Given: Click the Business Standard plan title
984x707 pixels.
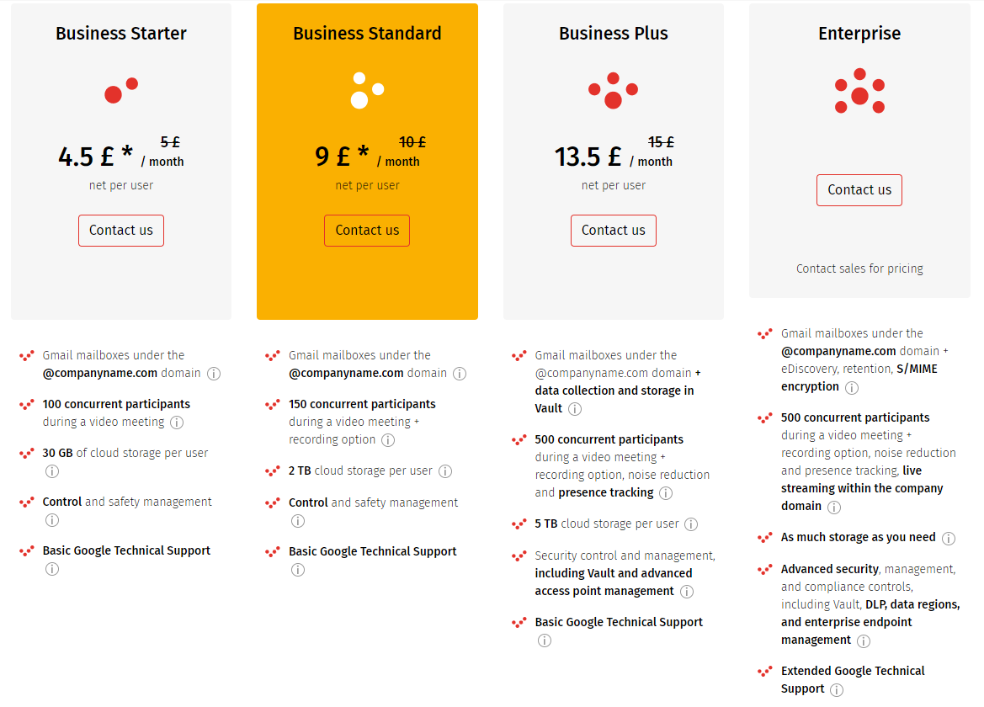Looking at the screenshot, I should (x=367, y=34).
